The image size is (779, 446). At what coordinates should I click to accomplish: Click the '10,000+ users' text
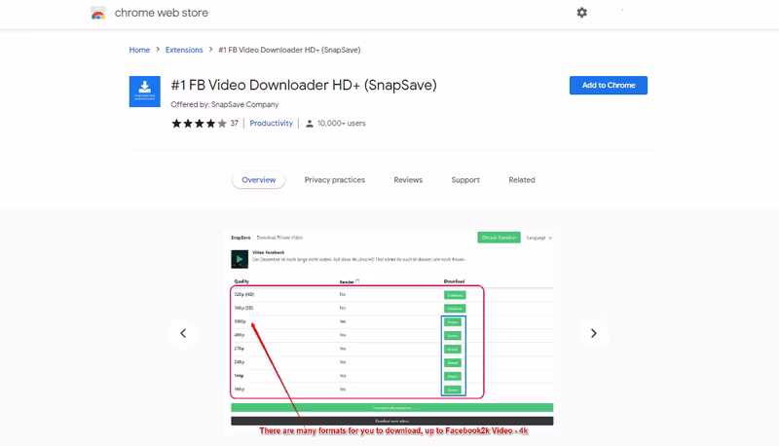[x=342, y=123]
